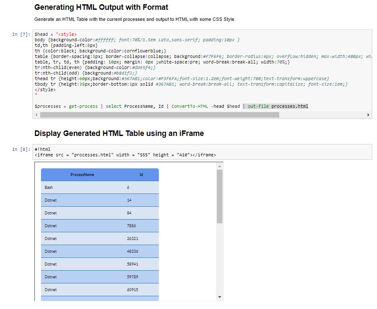Select the In [7] cell prompt
This screenshot has height=309, width=377.
19,34
